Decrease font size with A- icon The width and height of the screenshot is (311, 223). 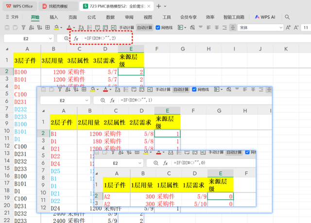(296, 27)
